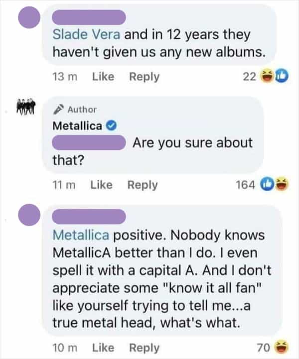This screenshot has width=299, height=359.
Task: Like the comment about no new albums
Action: coord(103,77)
